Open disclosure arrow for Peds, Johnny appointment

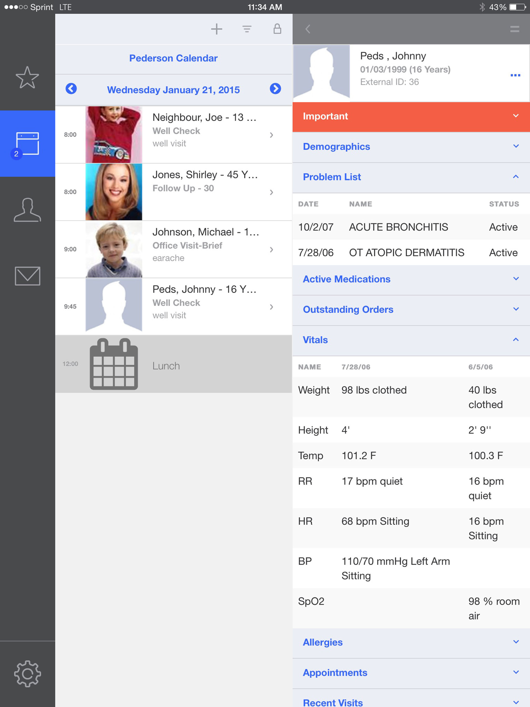[x=271, y=307]
